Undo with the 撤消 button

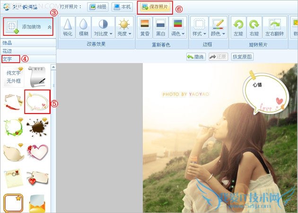click(x=196, y=57)
